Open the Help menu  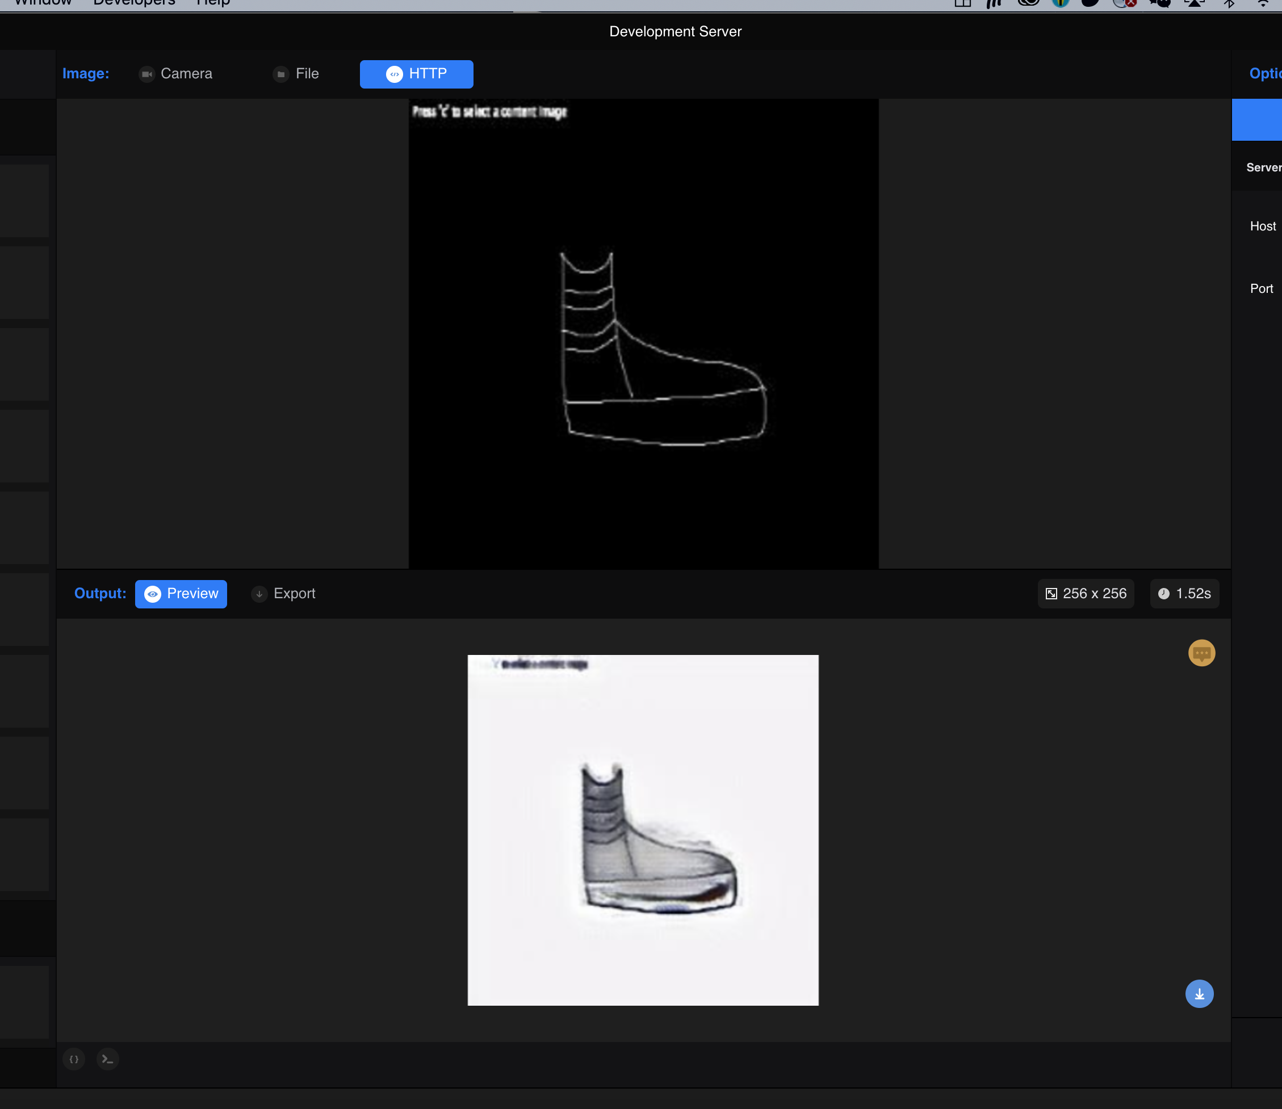[213, 3]
